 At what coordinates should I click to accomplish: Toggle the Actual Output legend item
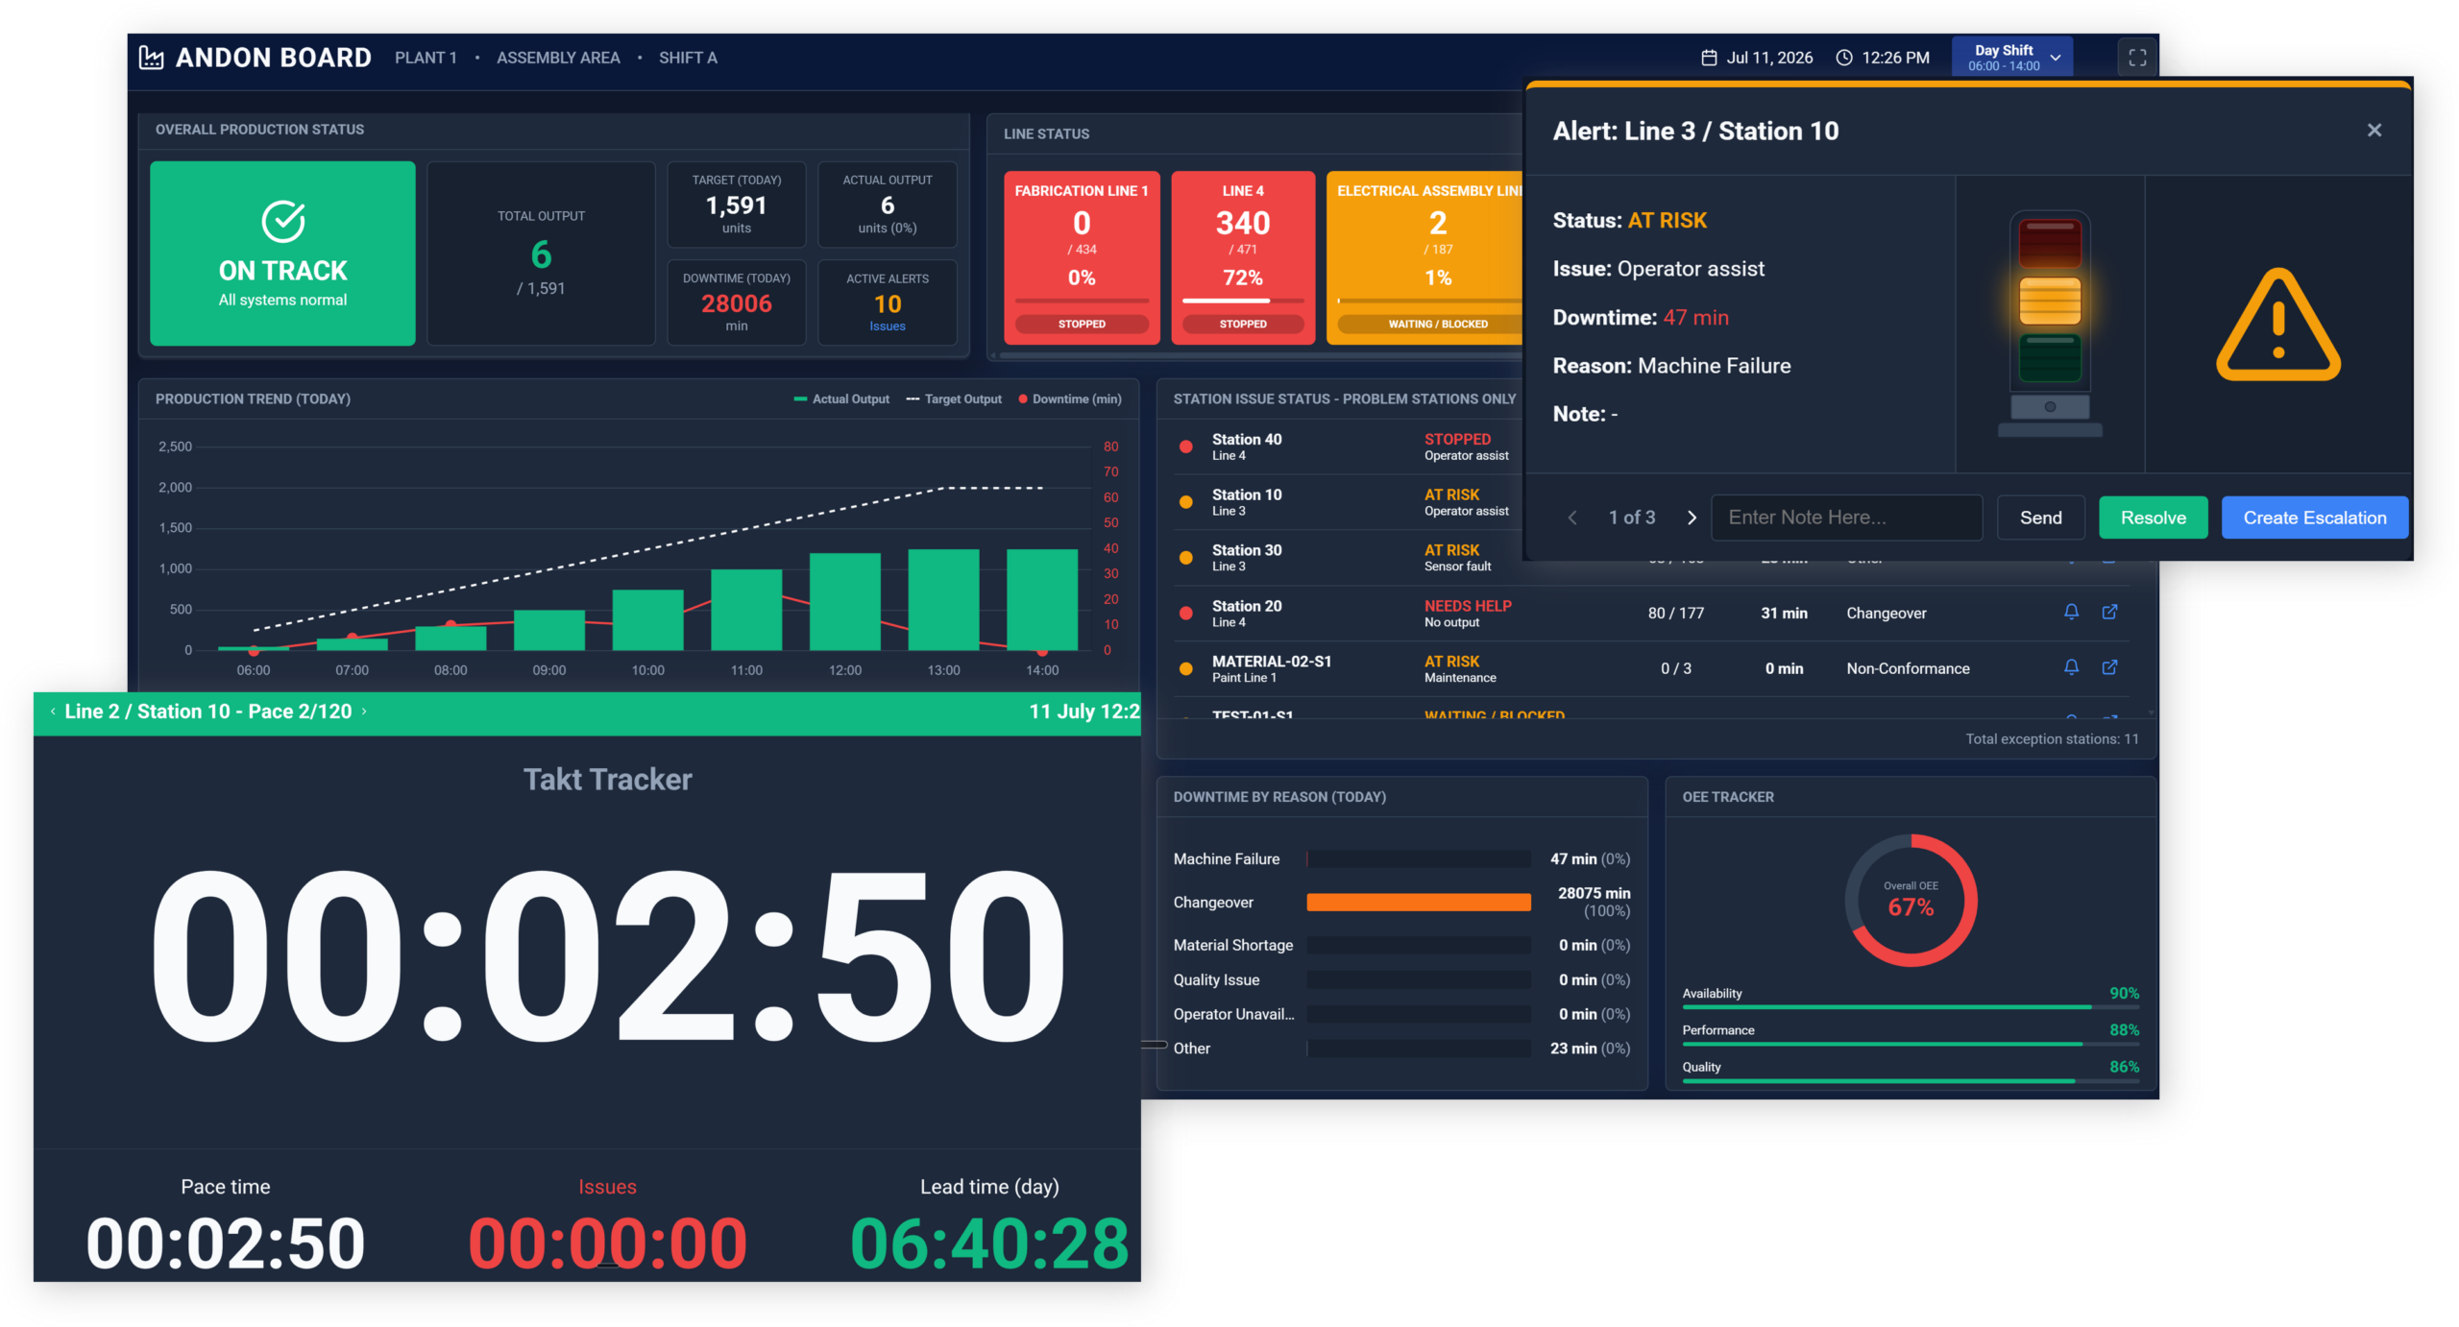[840, 399]
